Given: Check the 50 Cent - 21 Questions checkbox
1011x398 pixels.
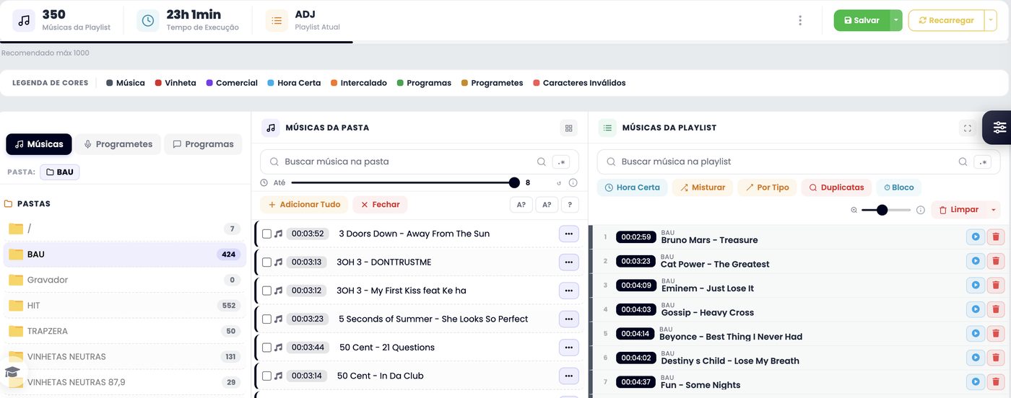Looking at the screenshot, I should click(x=266, y=348).
